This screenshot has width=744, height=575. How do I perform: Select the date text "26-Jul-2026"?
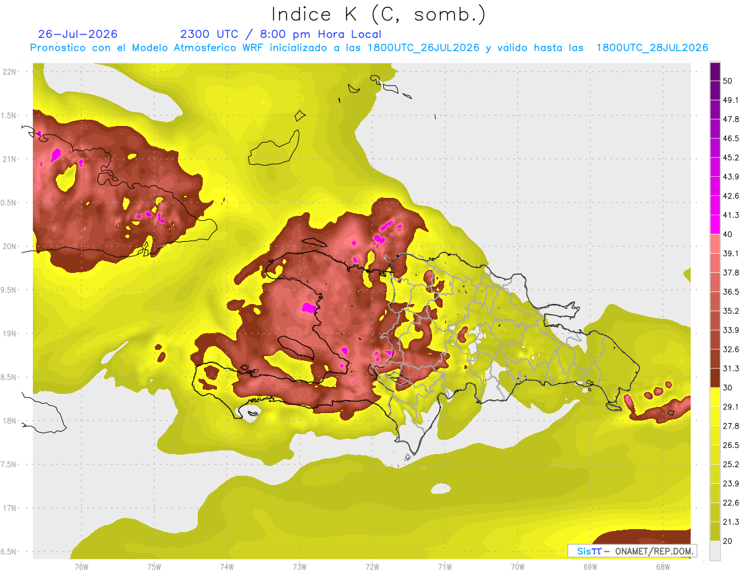click(x=77, y=34)
